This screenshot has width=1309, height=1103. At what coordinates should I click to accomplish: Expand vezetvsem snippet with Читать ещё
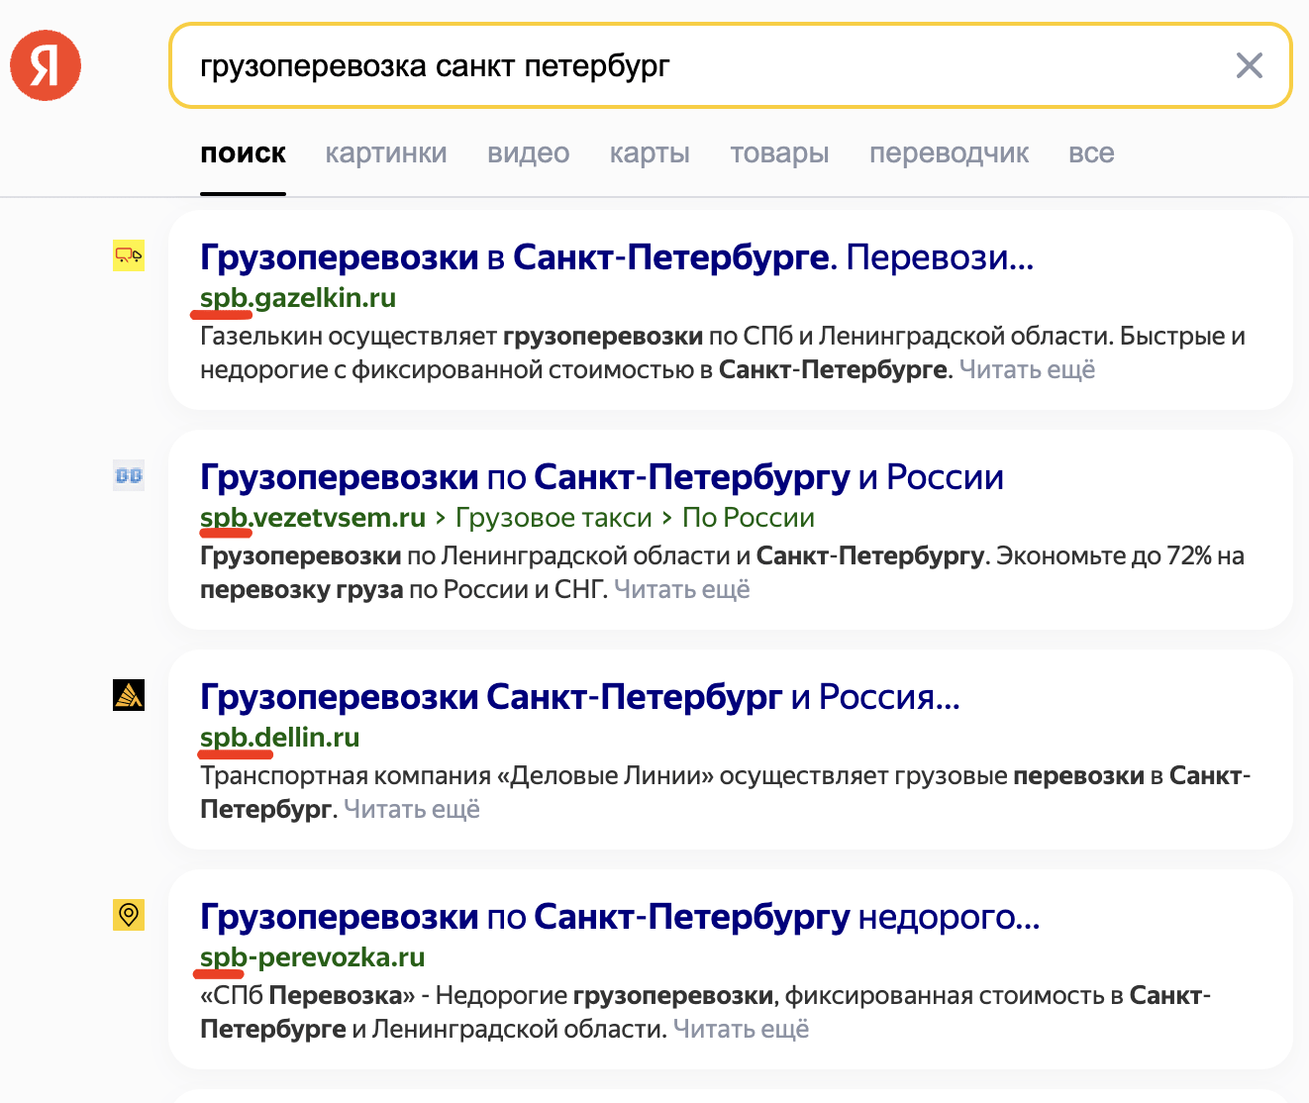(x=682, y=589)
